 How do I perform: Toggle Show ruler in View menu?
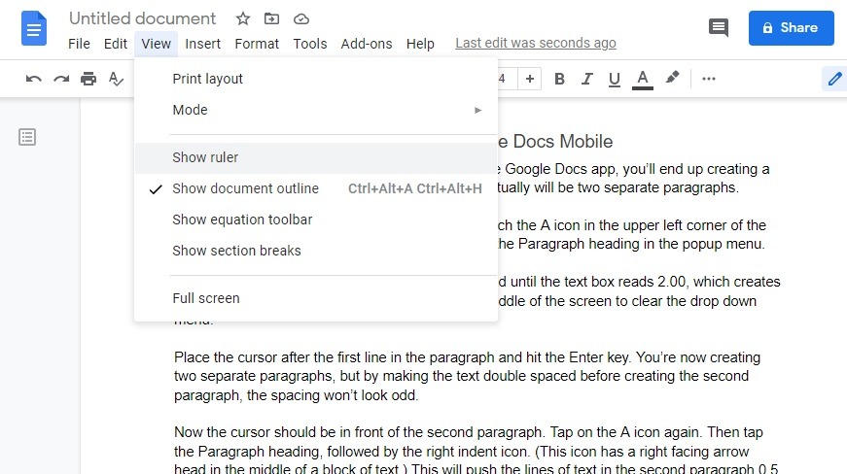tap(205, 157)
